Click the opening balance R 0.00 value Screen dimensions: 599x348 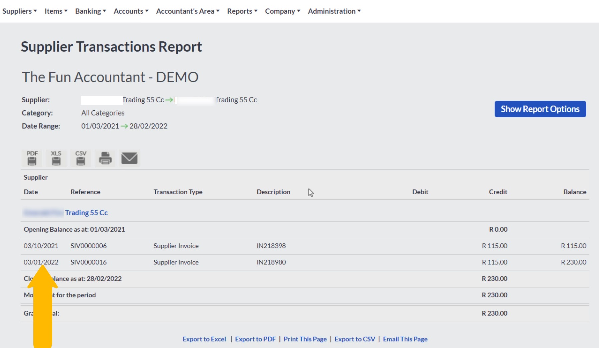click(498, 229)
